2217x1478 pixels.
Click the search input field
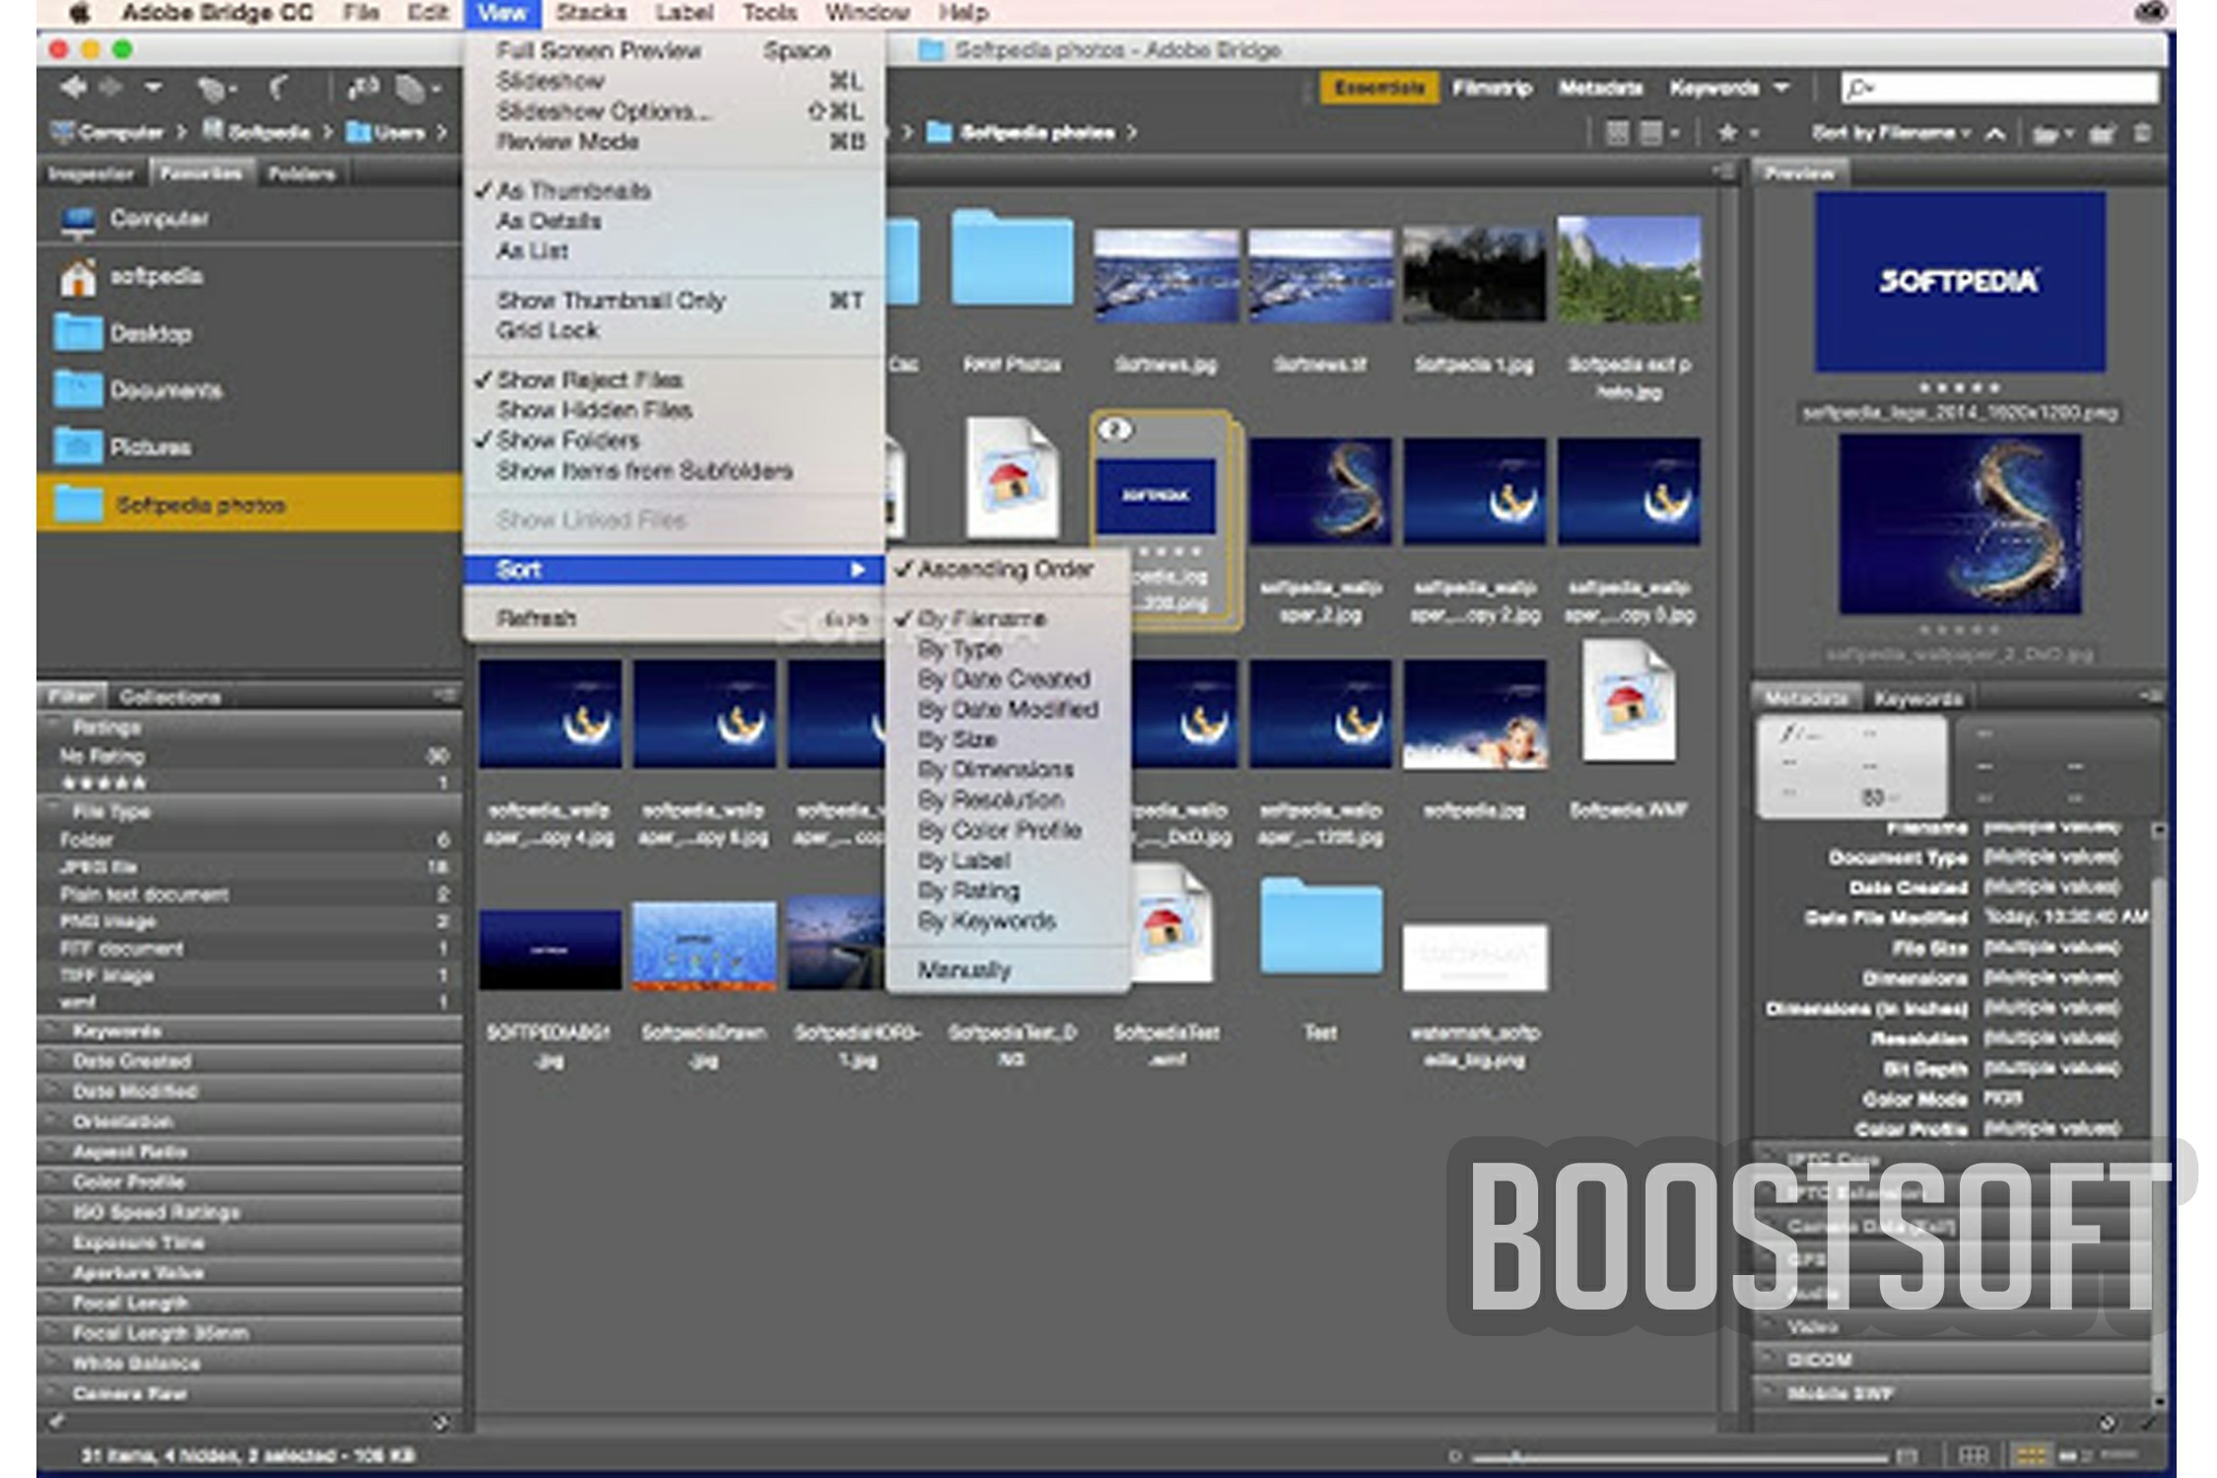point(1998,89)
